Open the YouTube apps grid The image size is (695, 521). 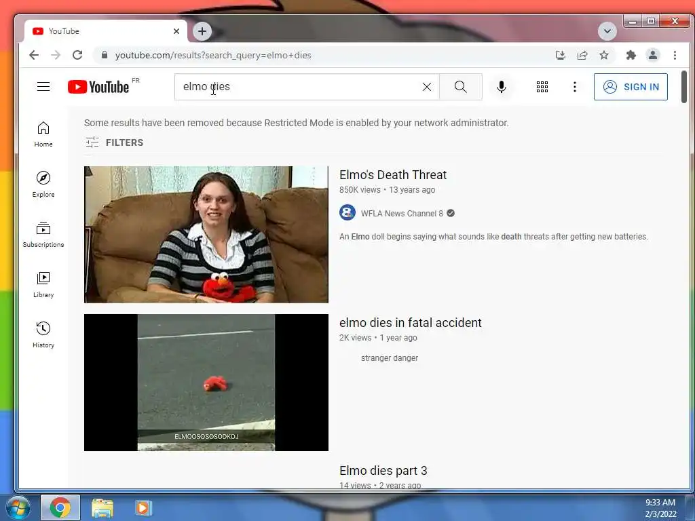(x=542, y=87)
